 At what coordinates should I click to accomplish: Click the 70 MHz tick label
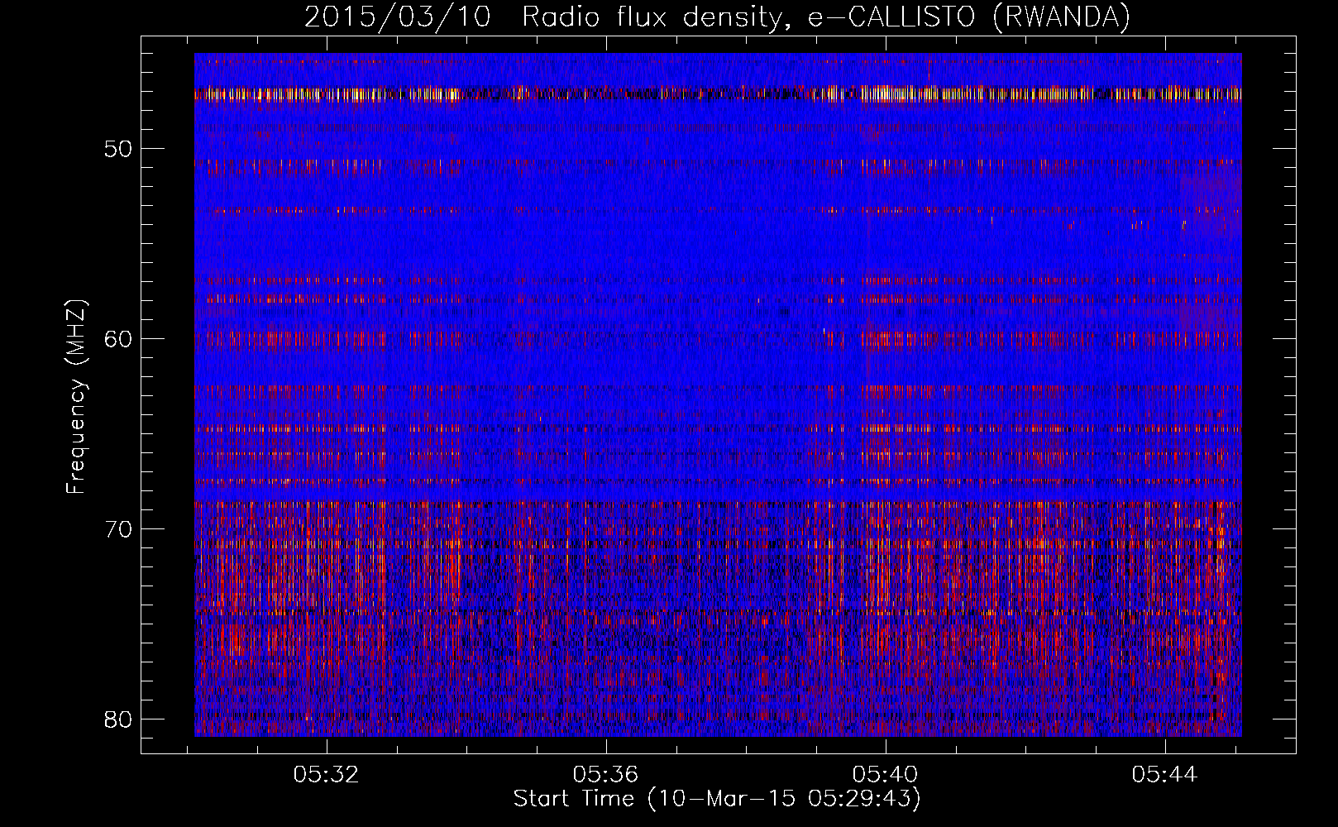click(118, 529)
